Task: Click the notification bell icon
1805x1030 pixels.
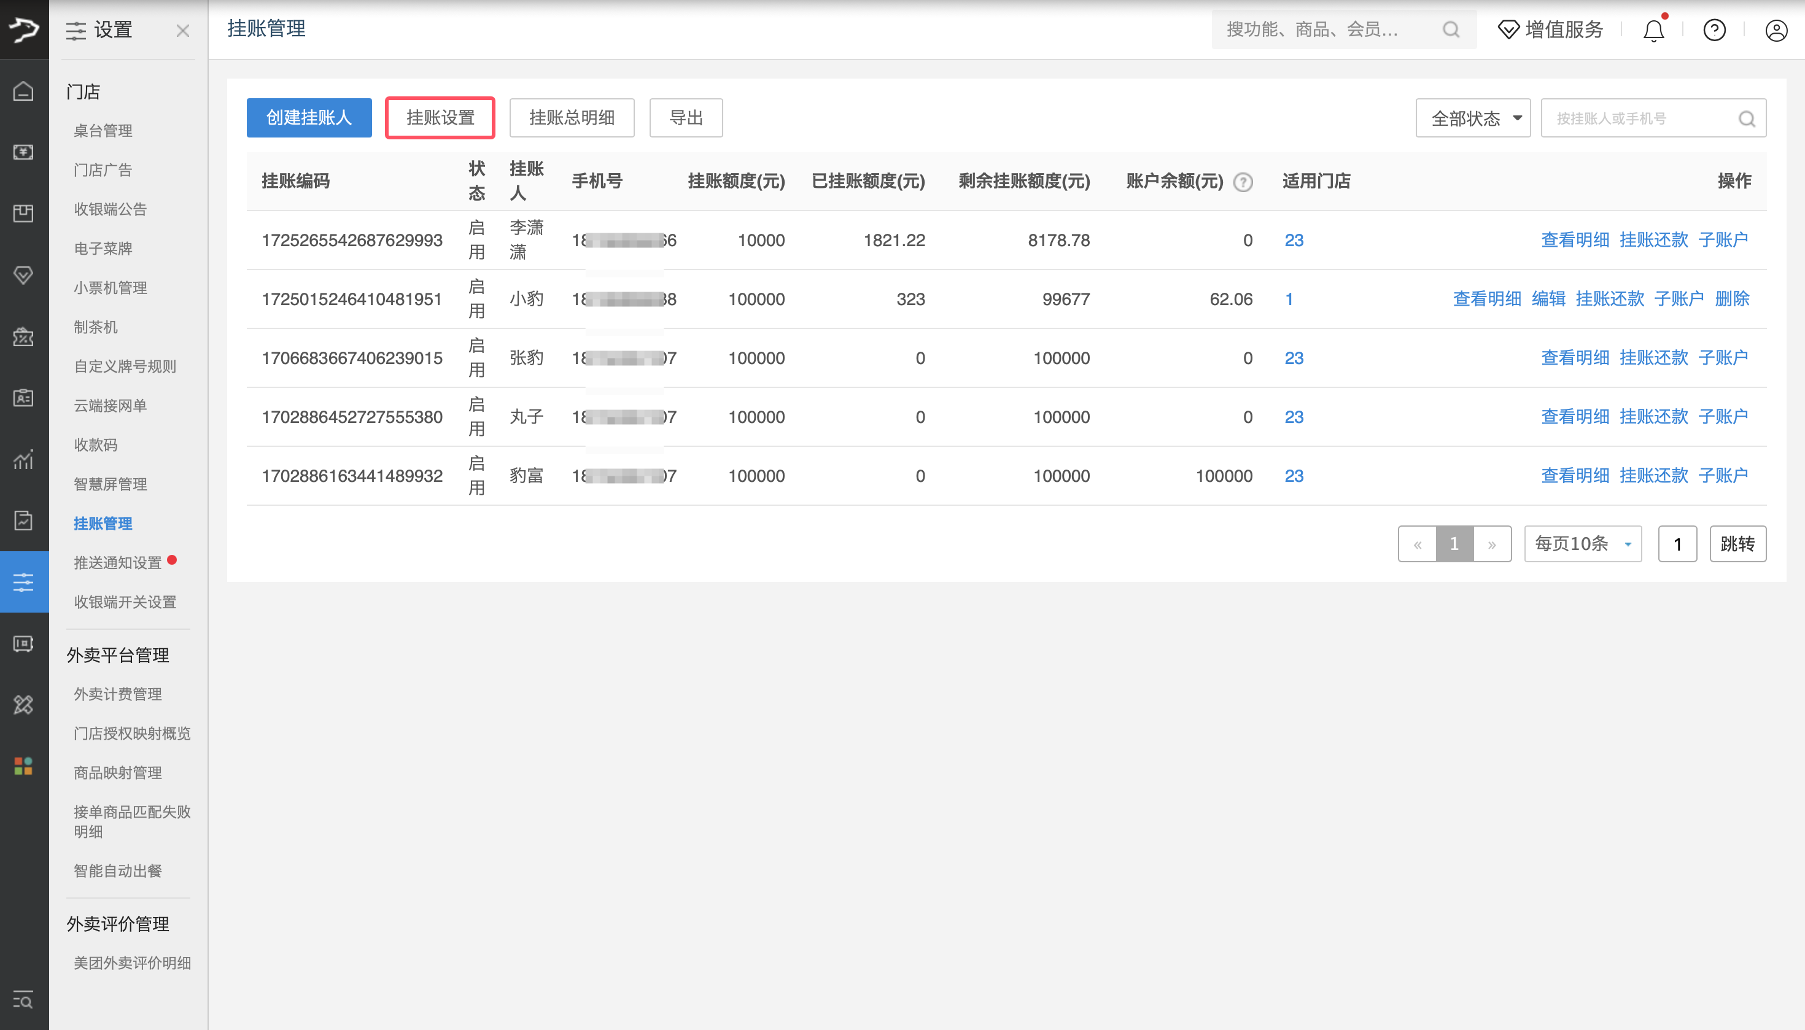Action: pyautogui.click(x=1653, y=31)
